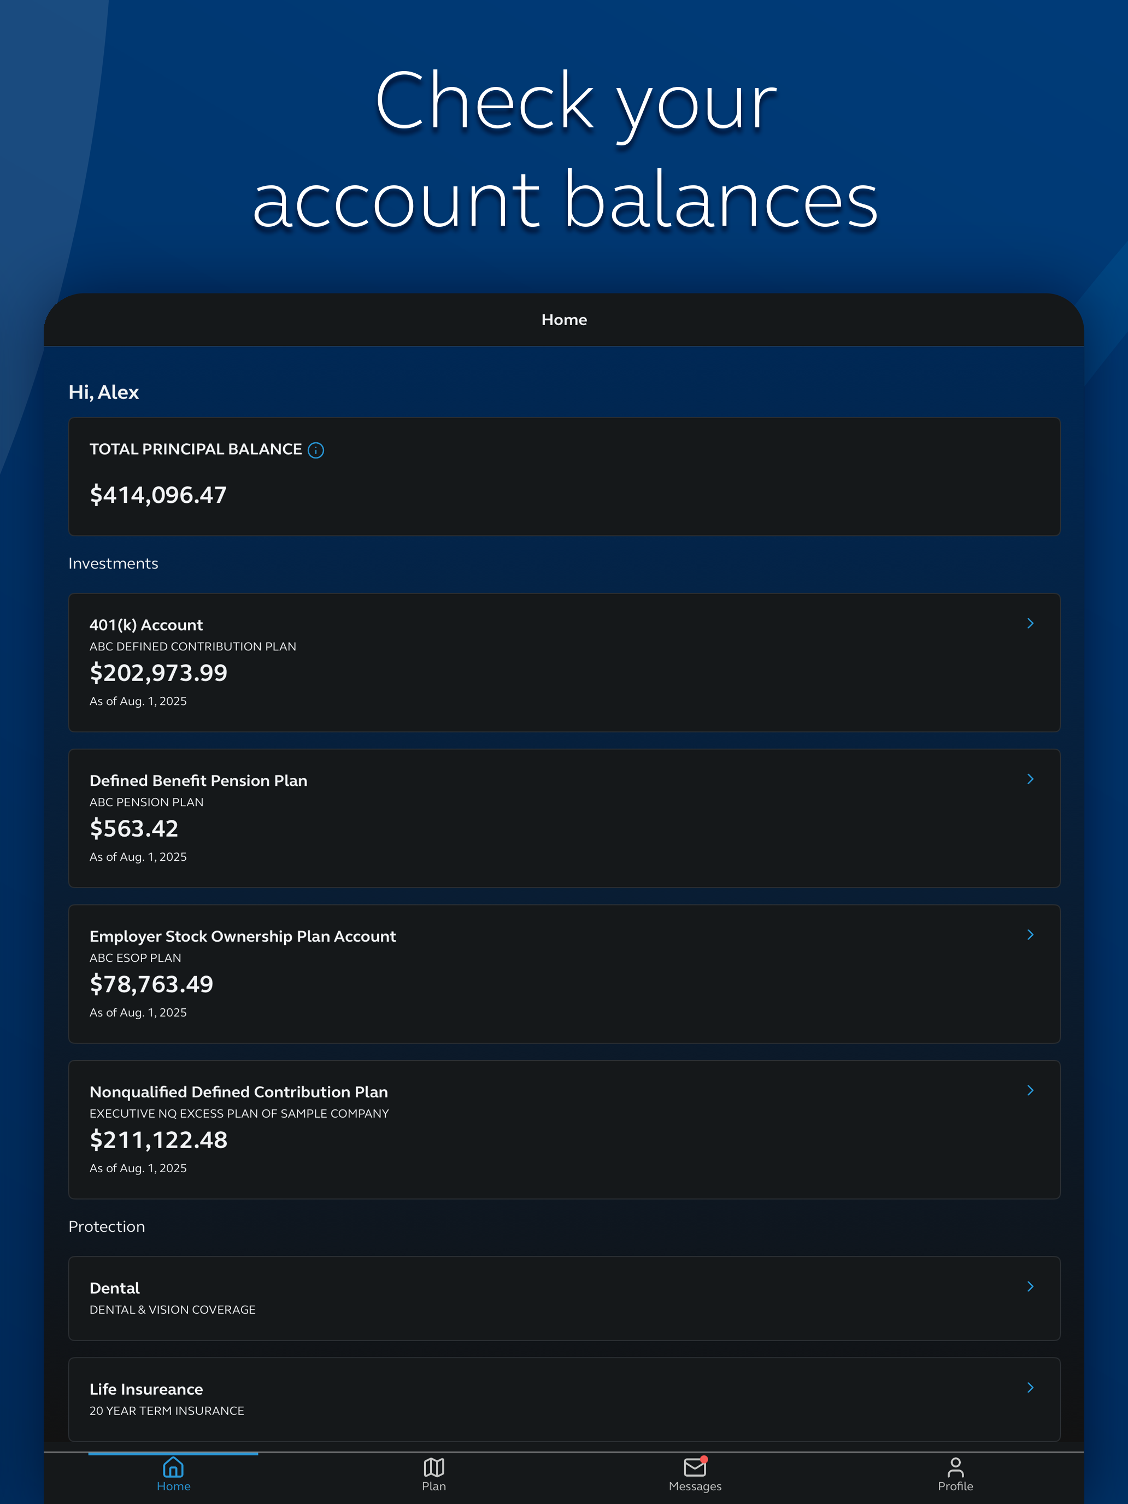
Task: Open the Plan map icon
Action: click(434, 1467)
